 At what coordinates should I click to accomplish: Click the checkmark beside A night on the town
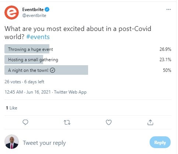coord(53,70)
